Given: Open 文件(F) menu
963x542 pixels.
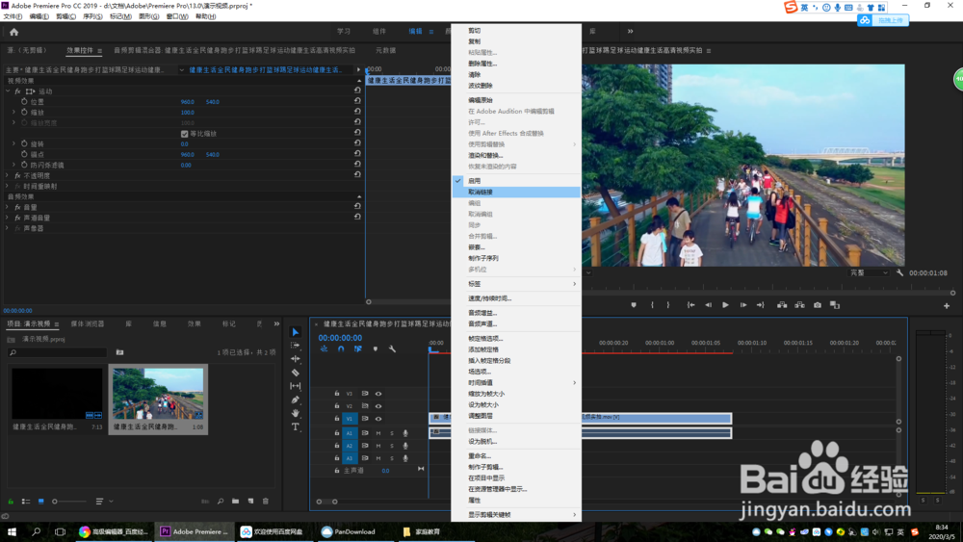Looking at the screenshot, I should pyautogui.click(x=13, y=16).
